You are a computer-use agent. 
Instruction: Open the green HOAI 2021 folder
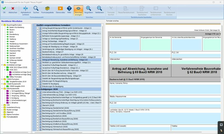pyautogui.click(x=8, y=70)
